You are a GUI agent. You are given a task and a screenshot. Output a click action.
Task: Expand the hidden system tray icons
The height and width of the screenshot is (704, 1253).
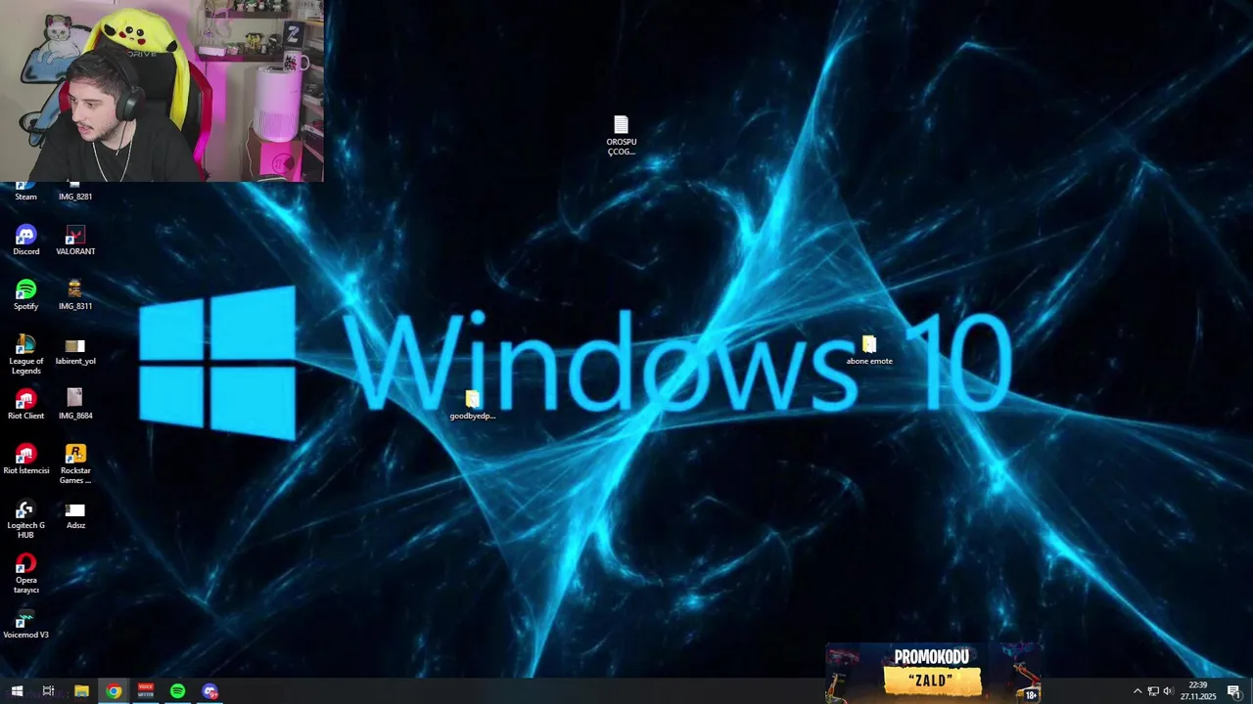point(1137,691)
